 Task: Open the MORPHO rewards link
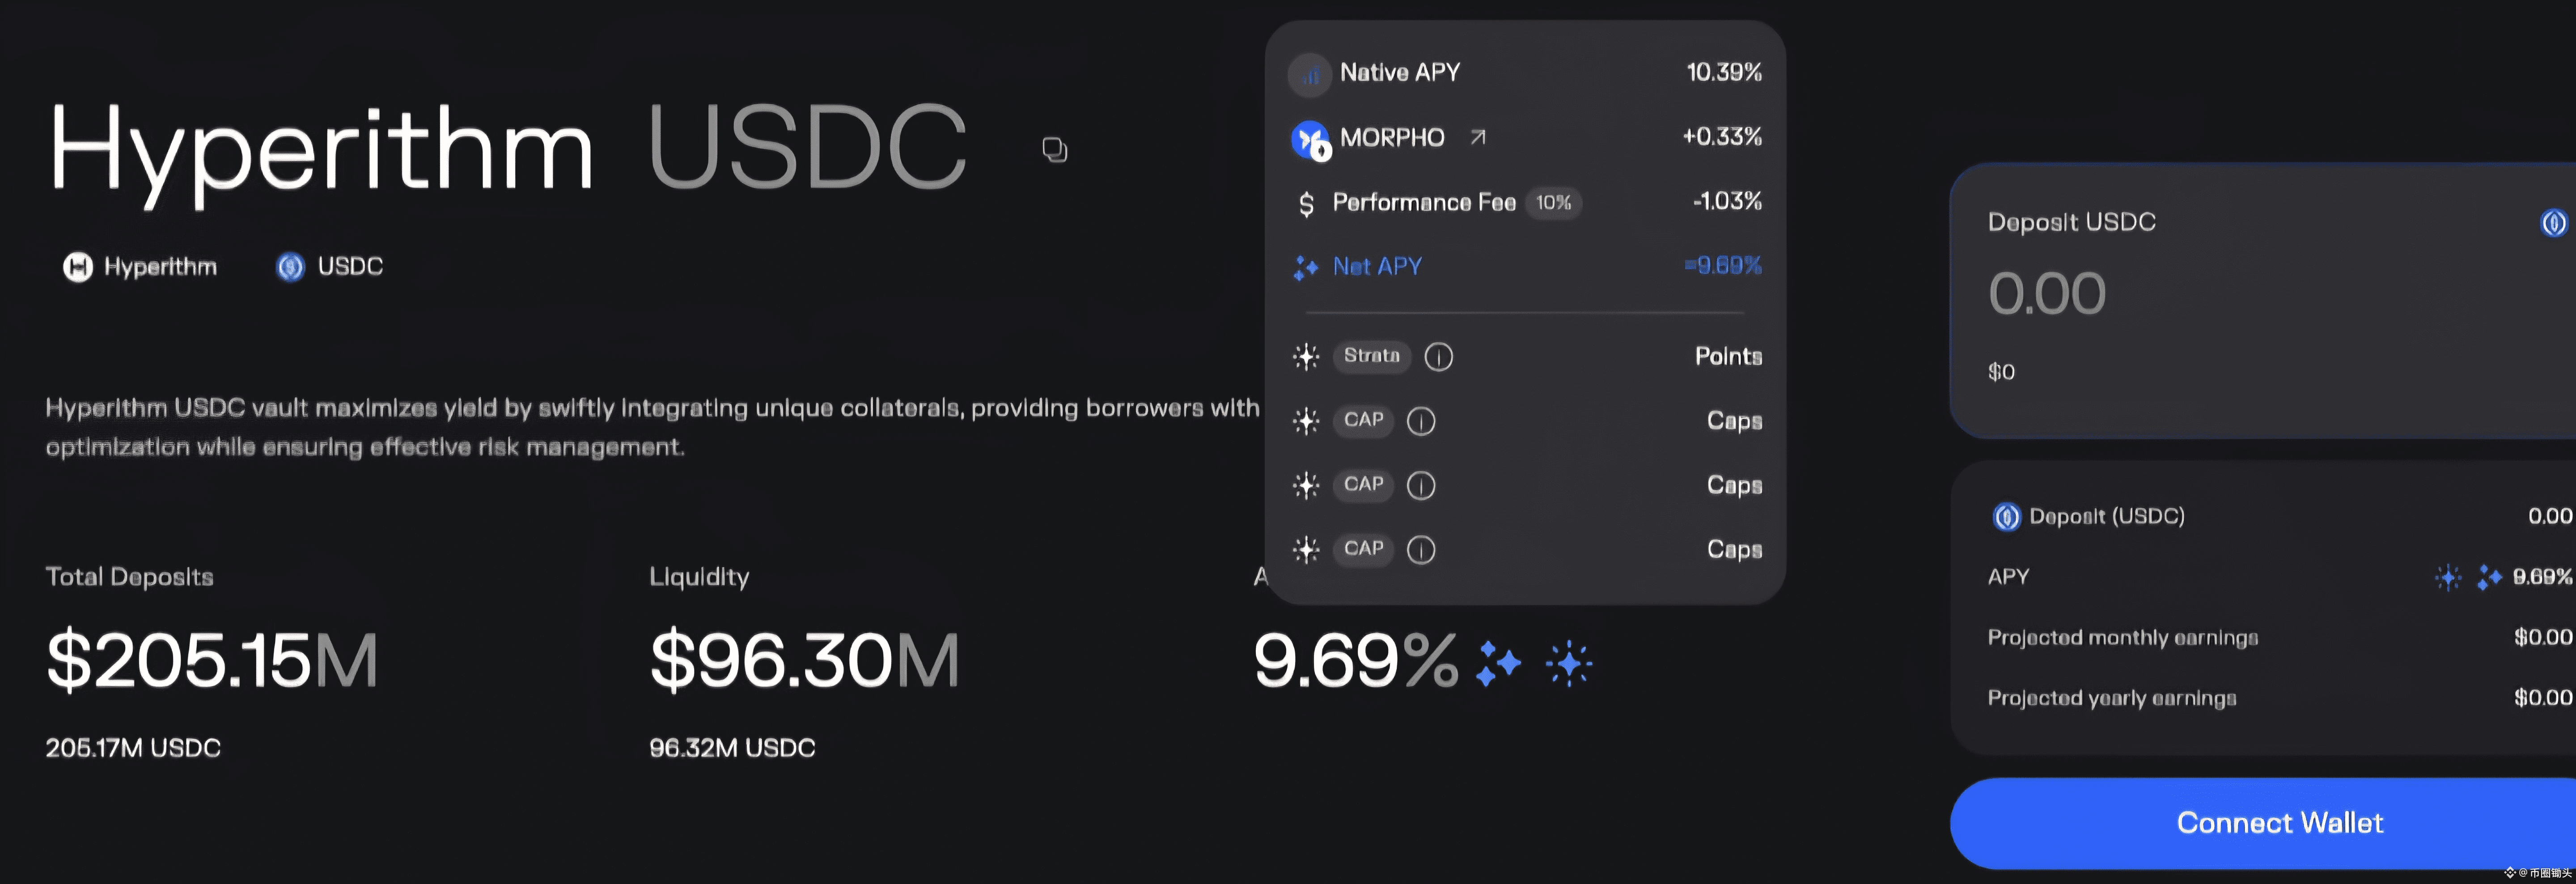tap(1392, 138)
